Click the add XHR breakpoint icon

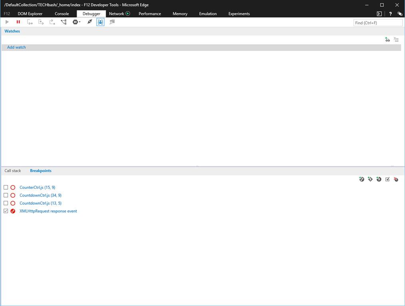tap(361, 179)
